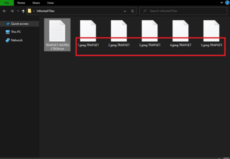Open the File menu
Viewport: 230px width, 159px height.
7,3
